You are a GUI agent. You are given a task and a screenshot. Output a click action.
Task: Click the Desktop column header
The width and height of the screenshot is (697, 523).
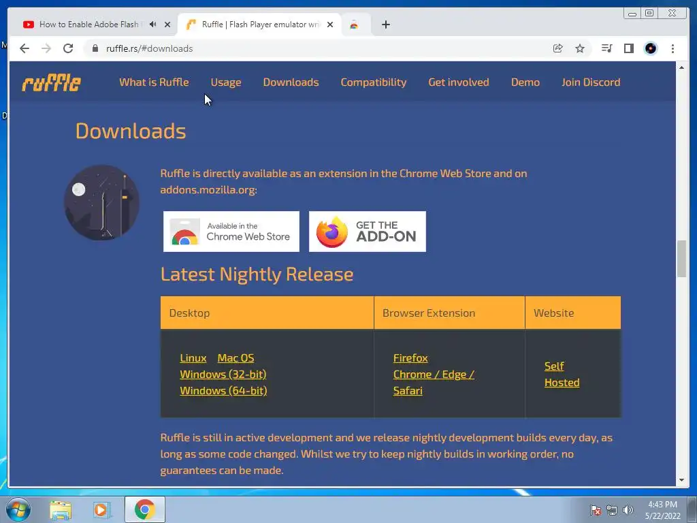(x=267, y=313)
